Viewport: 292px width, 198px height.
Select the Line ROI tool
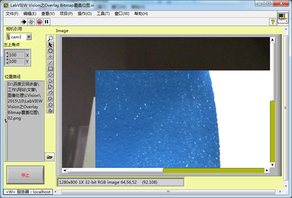click(x=50, y=62)
